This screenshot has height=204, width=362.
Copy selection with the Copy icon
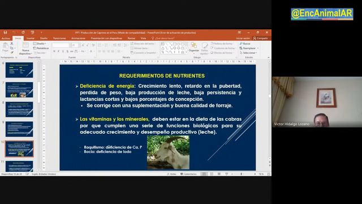12,48
